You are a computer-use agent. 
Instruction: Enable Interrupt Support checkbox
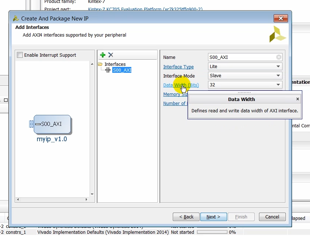pyautogui.click(x=20, y=55)
